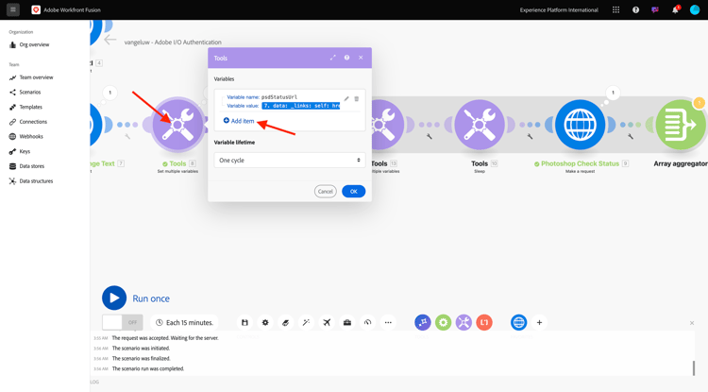Open the apps grid switcher icon
This screenshot has width=708, height=392.
click(x=615, y=9)
